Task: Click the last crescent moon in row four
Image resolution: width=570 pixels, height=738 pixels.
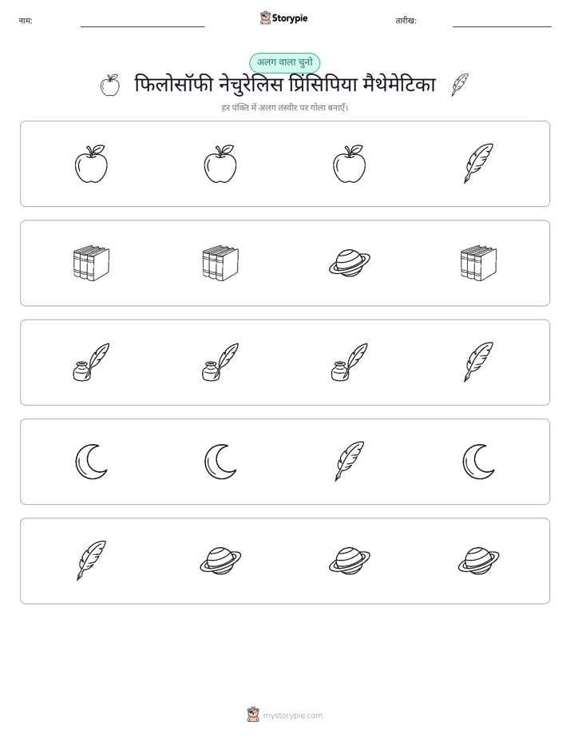Action: pos(478,462)
